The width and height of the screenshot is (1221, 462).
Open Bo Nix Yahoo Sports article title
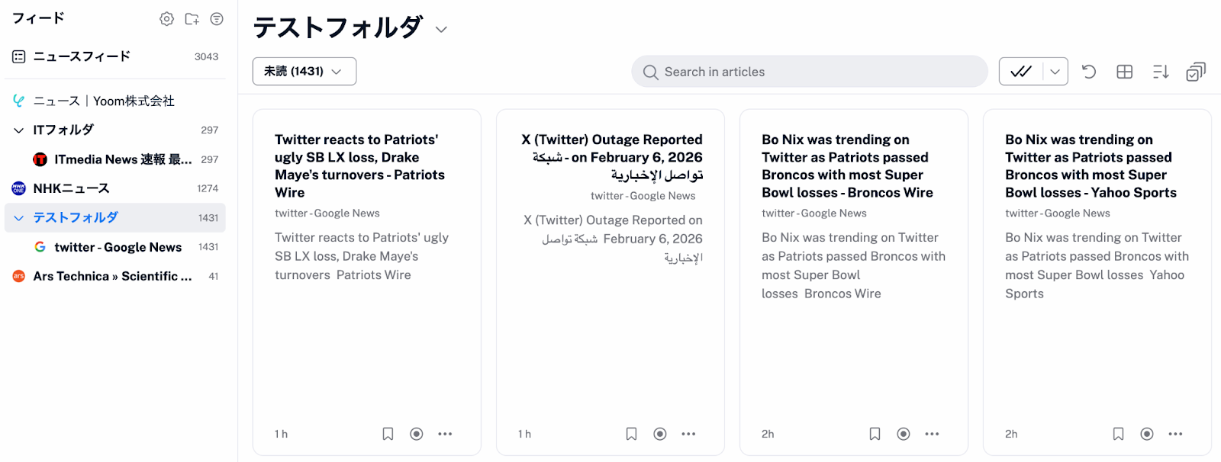click(x=1090, y=166)
